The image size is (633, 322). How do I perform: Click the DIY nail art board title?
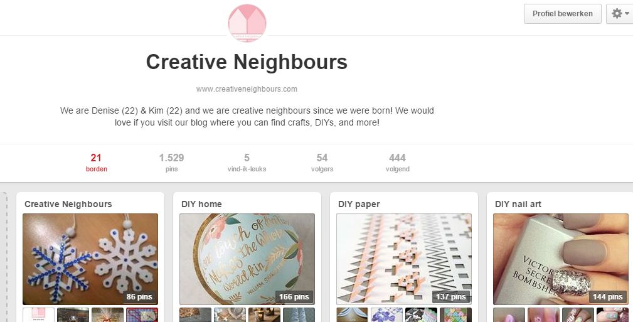pyautogui.click(x=518, y=204)
